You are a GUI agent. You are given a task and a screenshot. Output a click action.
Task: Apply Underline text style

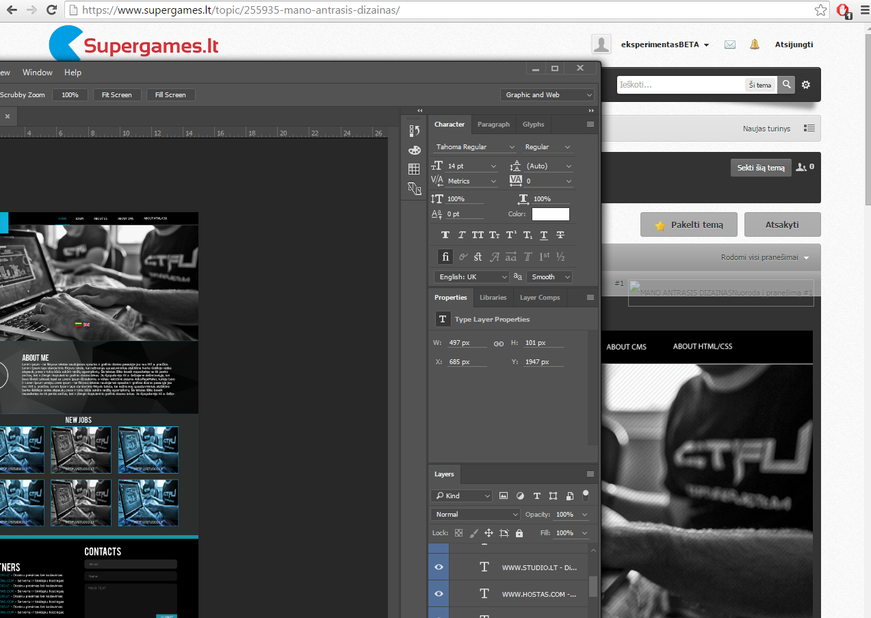(544, 235)
